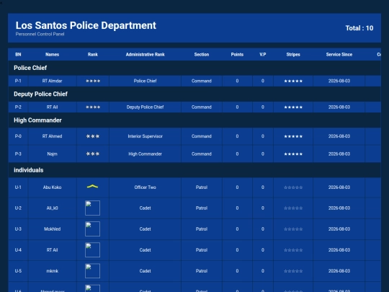Select badge number P-0
The image size is (389, 292).
[x=18, y=136]
